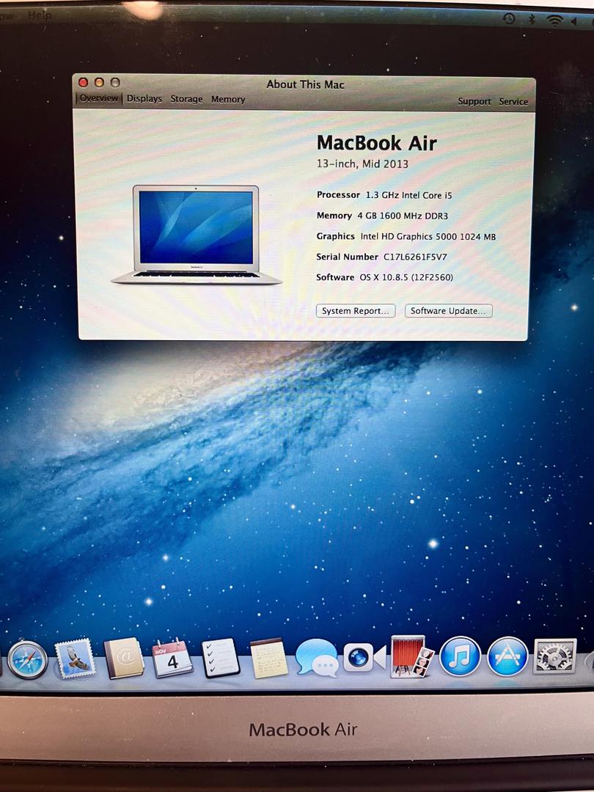Click the System Report button
The height and width of the screenshot is (792, 594).
pyautogui.click(x=356, y=311)
